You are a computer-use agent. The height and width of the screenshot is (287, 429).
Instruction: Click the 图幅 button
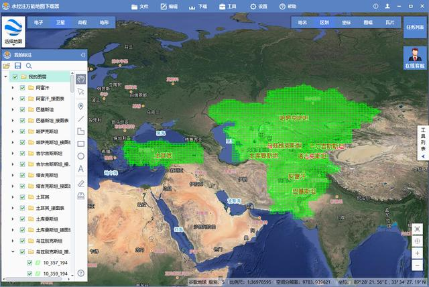pos(368,22)
